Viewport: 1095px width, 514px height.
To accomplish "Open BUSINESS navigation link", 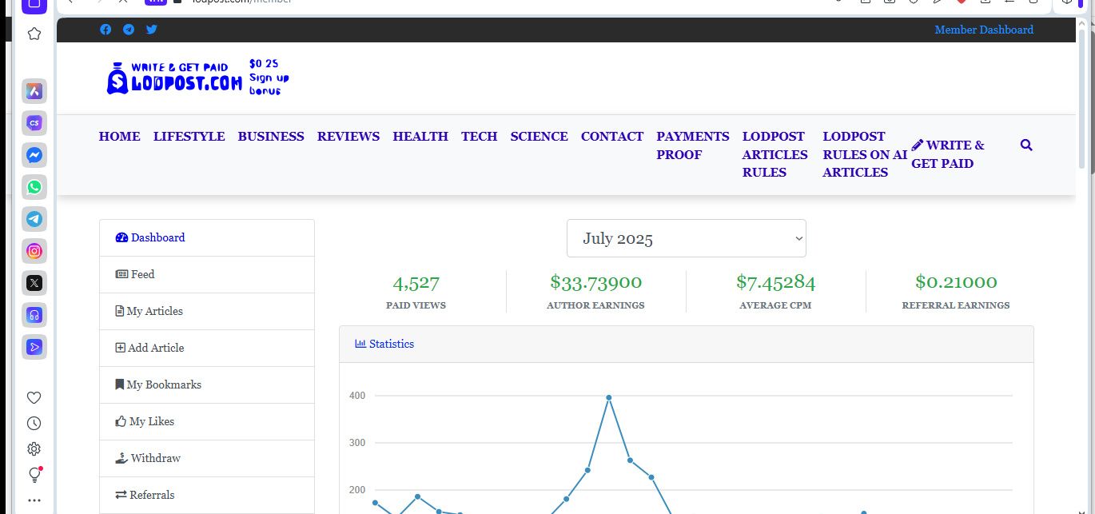I will [271, 137].
